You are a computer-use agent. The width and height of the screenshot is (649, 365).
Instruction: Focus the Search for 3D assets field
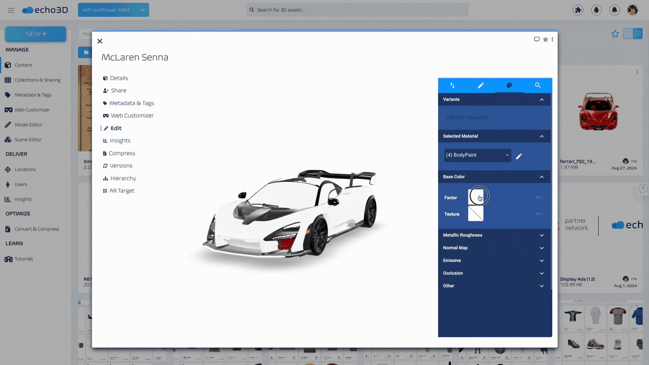357,10
